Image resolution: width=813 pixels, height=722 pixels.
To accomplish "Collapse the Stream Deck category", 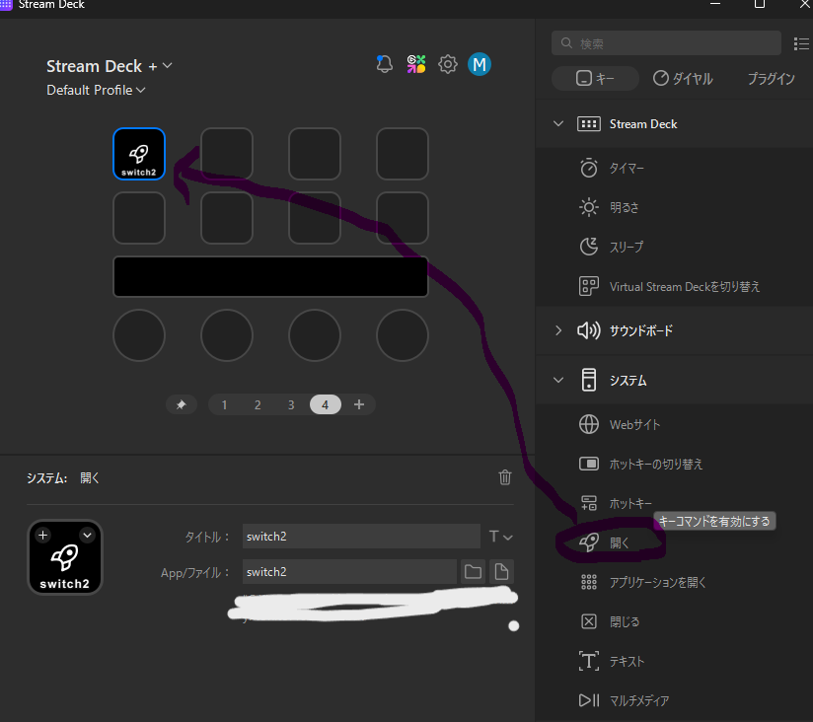I will coord(558,124).
